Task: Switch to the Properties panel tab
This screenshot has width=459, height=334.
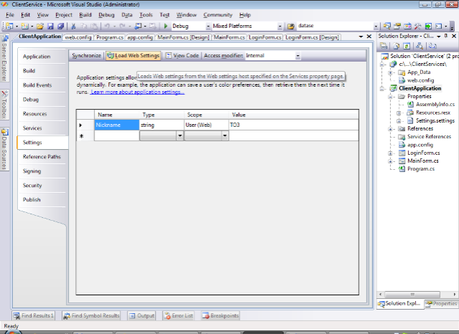Action: [441, 304]
